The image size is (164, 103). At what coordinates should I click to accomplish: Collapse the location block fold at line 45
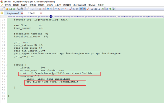pos(7,76)
